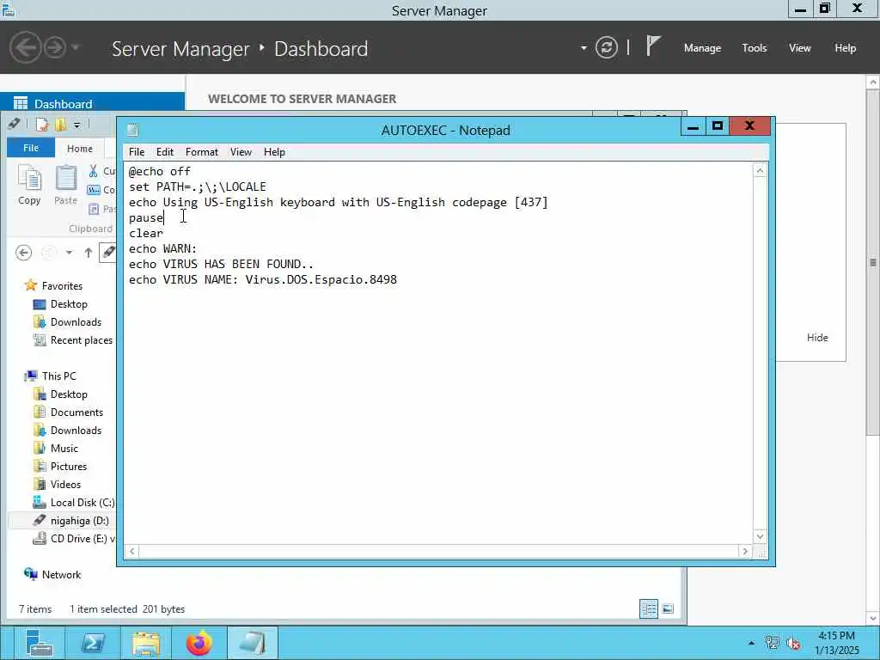Open the Explorer File tab
Viewport: 880px width, 660px height.
pos(31,148)
